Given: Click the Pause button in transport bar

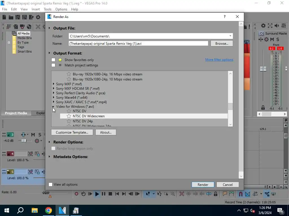Looking at the screenshot, I should point(104,194).
